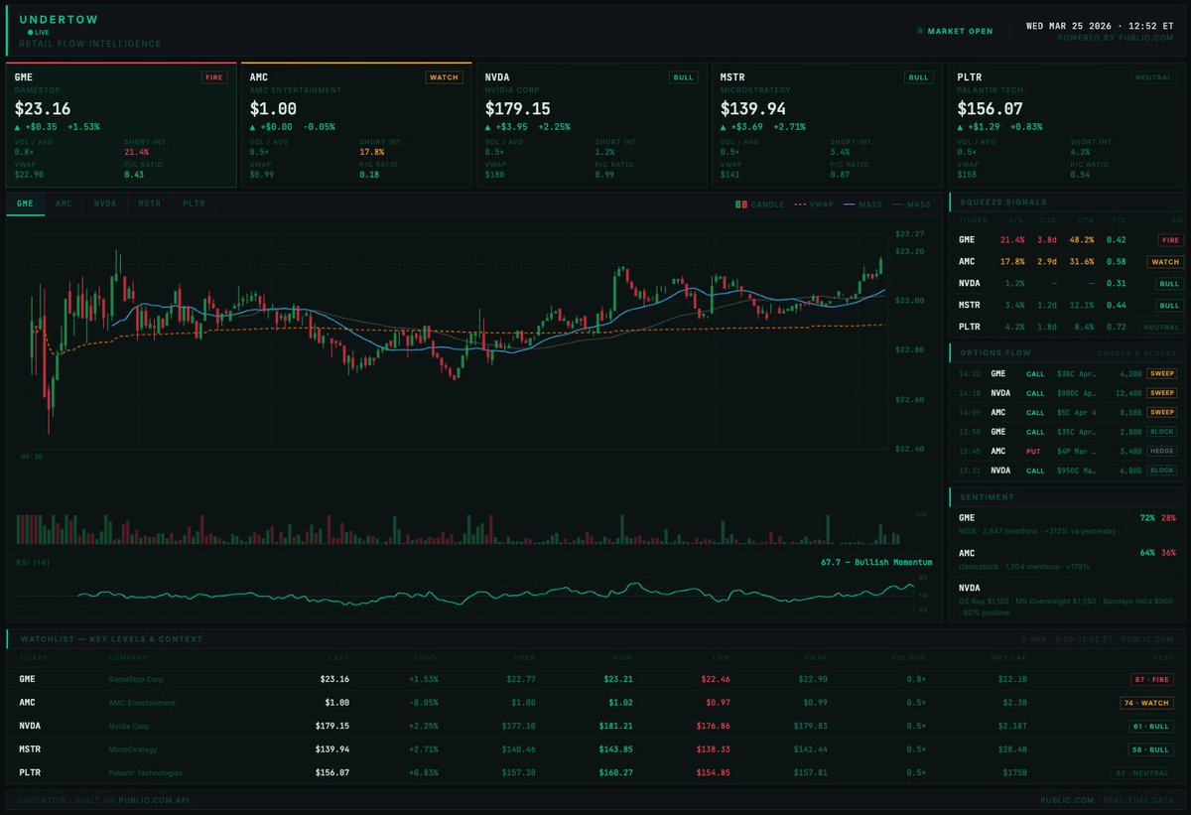The height and width of the screenshot is (815, 1191).
Task: Open Public.com link in the footer
Action: pyautogui.click(x=1068, y=799)
